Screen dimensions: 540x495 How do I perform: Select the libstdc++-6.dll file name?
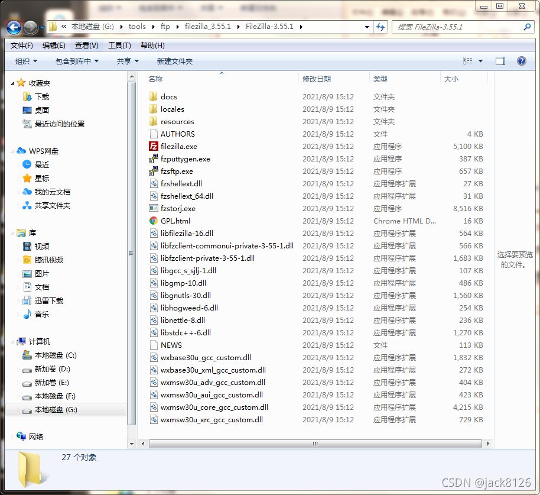click(186, 332)
